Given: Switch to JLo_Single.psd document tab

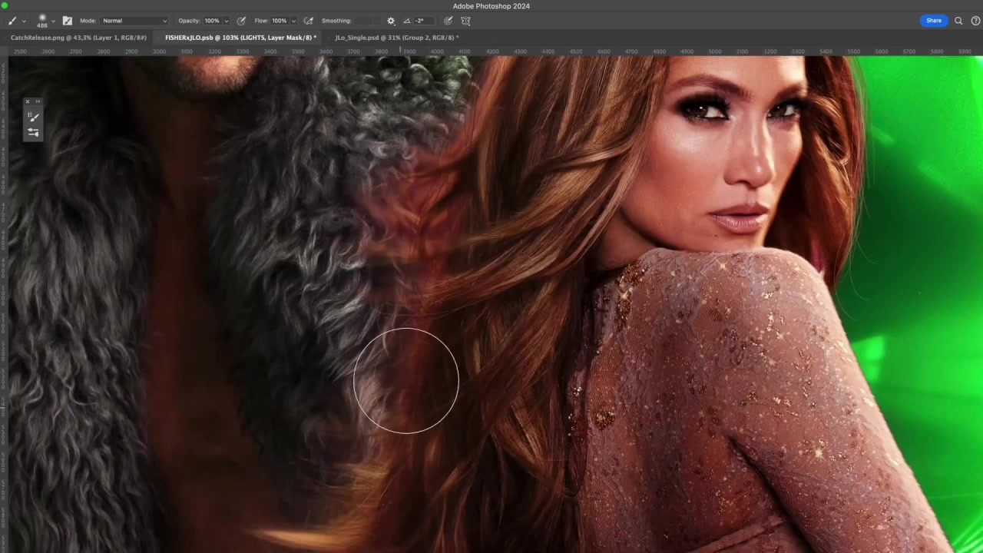Looking at the screenshot, I should tap(397, 38).
